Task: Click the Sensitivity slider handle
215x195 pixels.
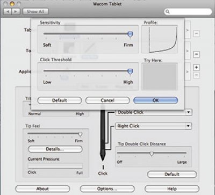Action: [130, 34]
